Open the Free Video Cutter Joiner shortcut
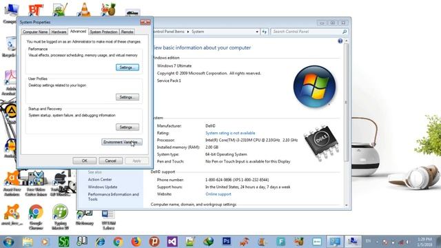The image size is (441, 248). 36,183
